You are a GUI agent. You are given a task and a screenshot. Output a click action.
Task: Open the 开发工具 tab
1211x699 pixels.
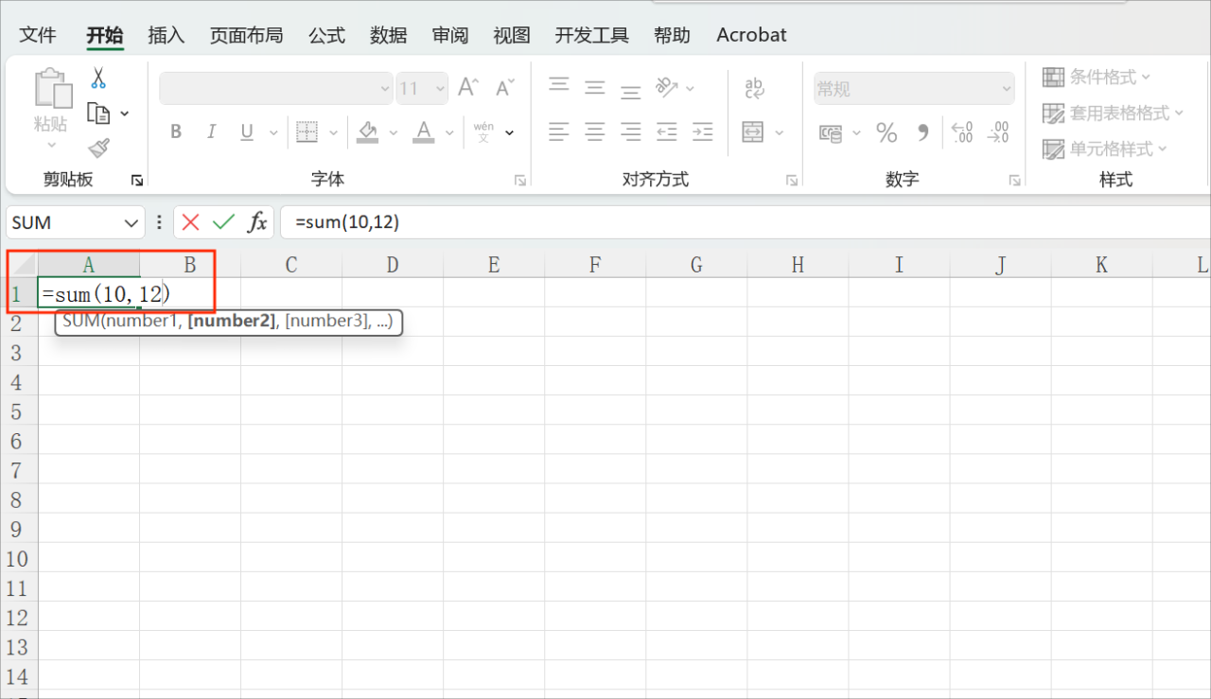point(591,35)
